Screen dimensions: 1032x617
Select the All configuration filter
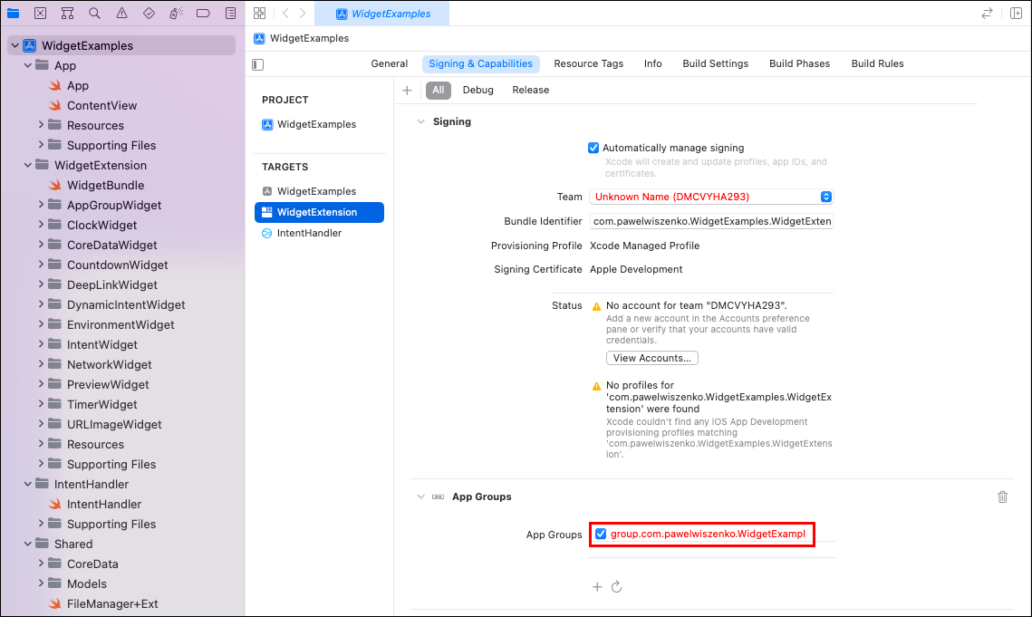tap(439, 91)
